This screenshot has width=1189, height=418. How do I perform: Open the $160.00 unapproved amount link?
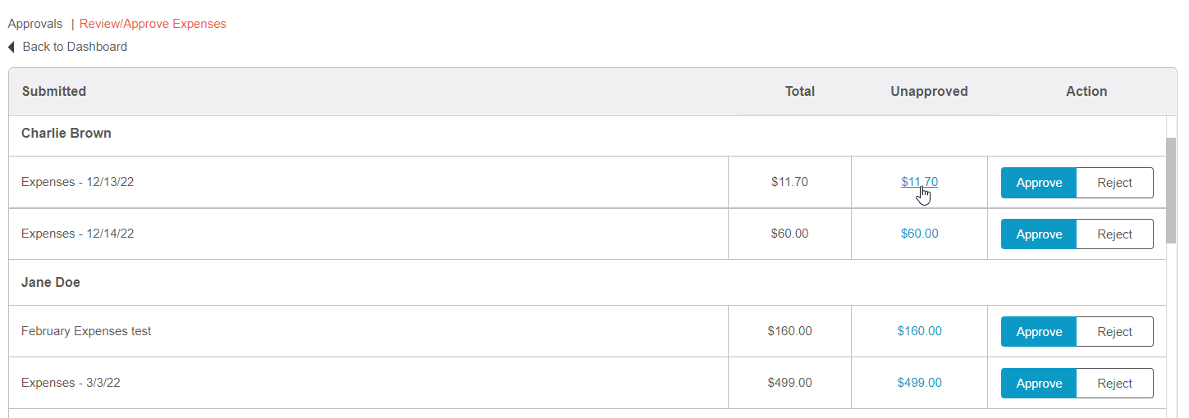[x=919, y=331]
